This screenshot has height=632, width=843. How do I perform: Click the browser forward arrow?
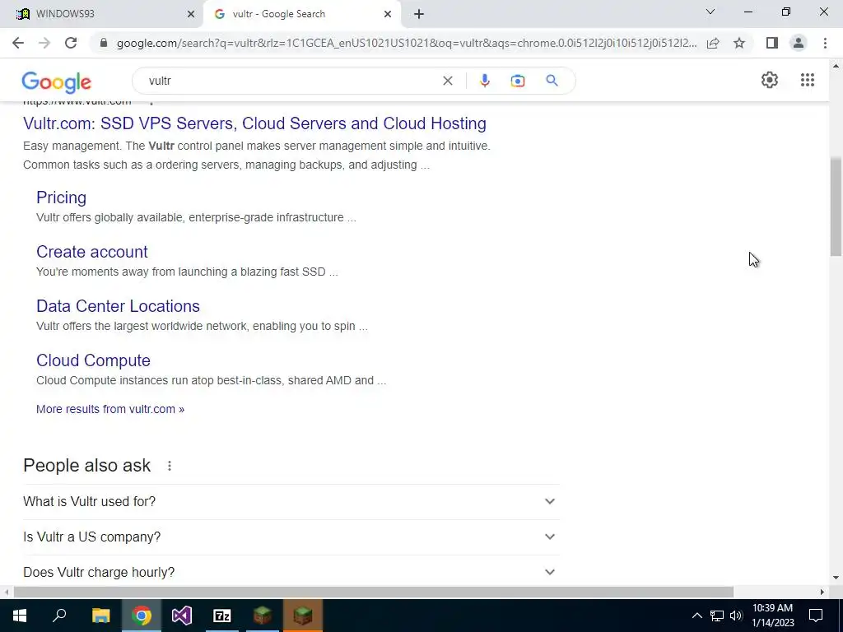[44, 43]
